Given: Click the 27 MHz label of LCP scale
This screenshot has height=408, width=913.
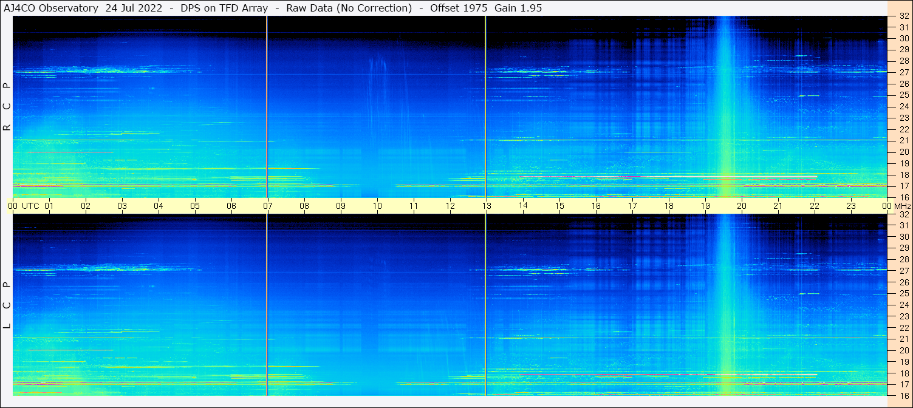Looking at the screenshot, I should pos(904,271).
